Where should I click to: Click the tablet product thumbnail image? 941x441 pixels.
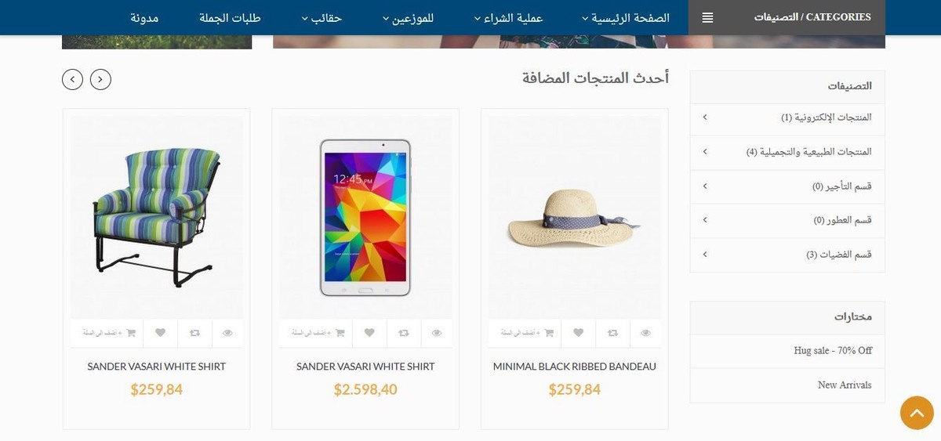365,217
